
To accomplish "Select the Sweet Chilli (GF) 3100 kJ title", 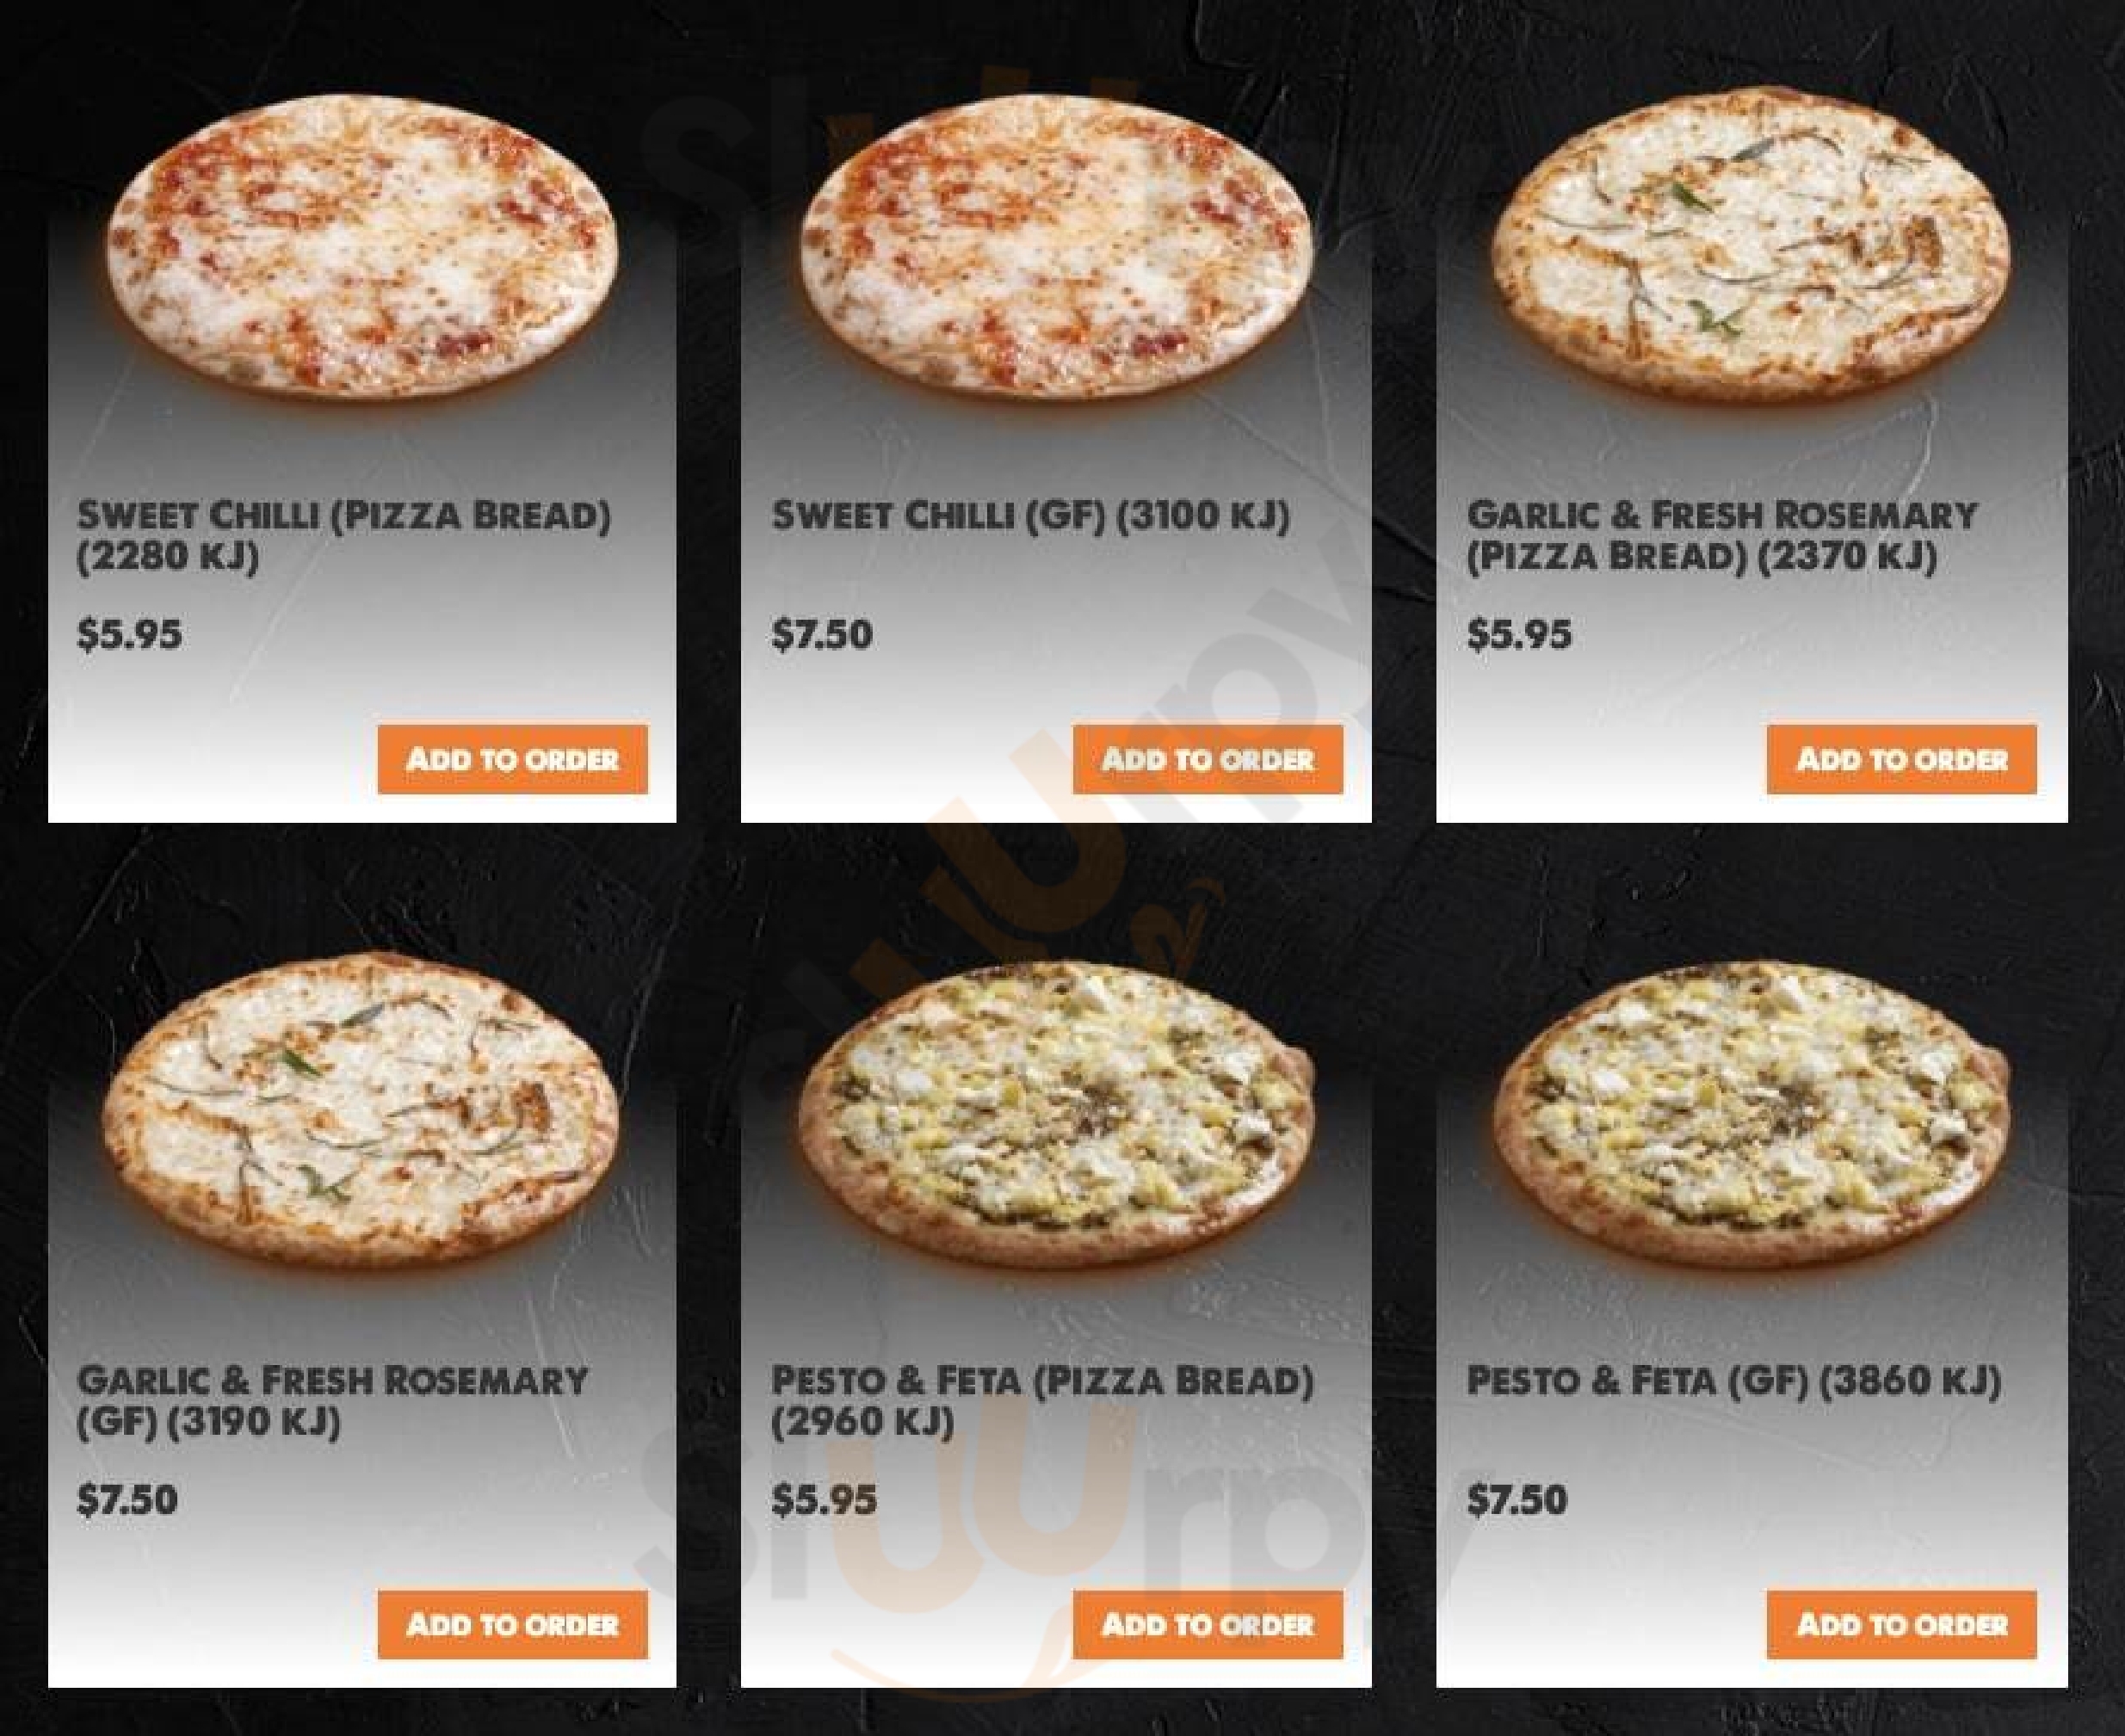I will pyautogui.click(x=1030, y=515).
